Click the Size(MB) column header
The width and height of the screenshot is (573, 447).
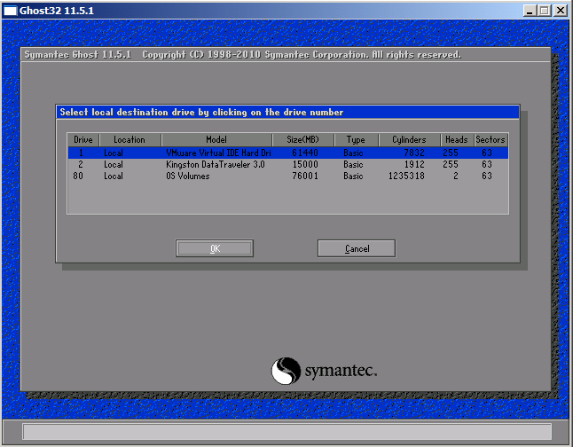point(302,140)
